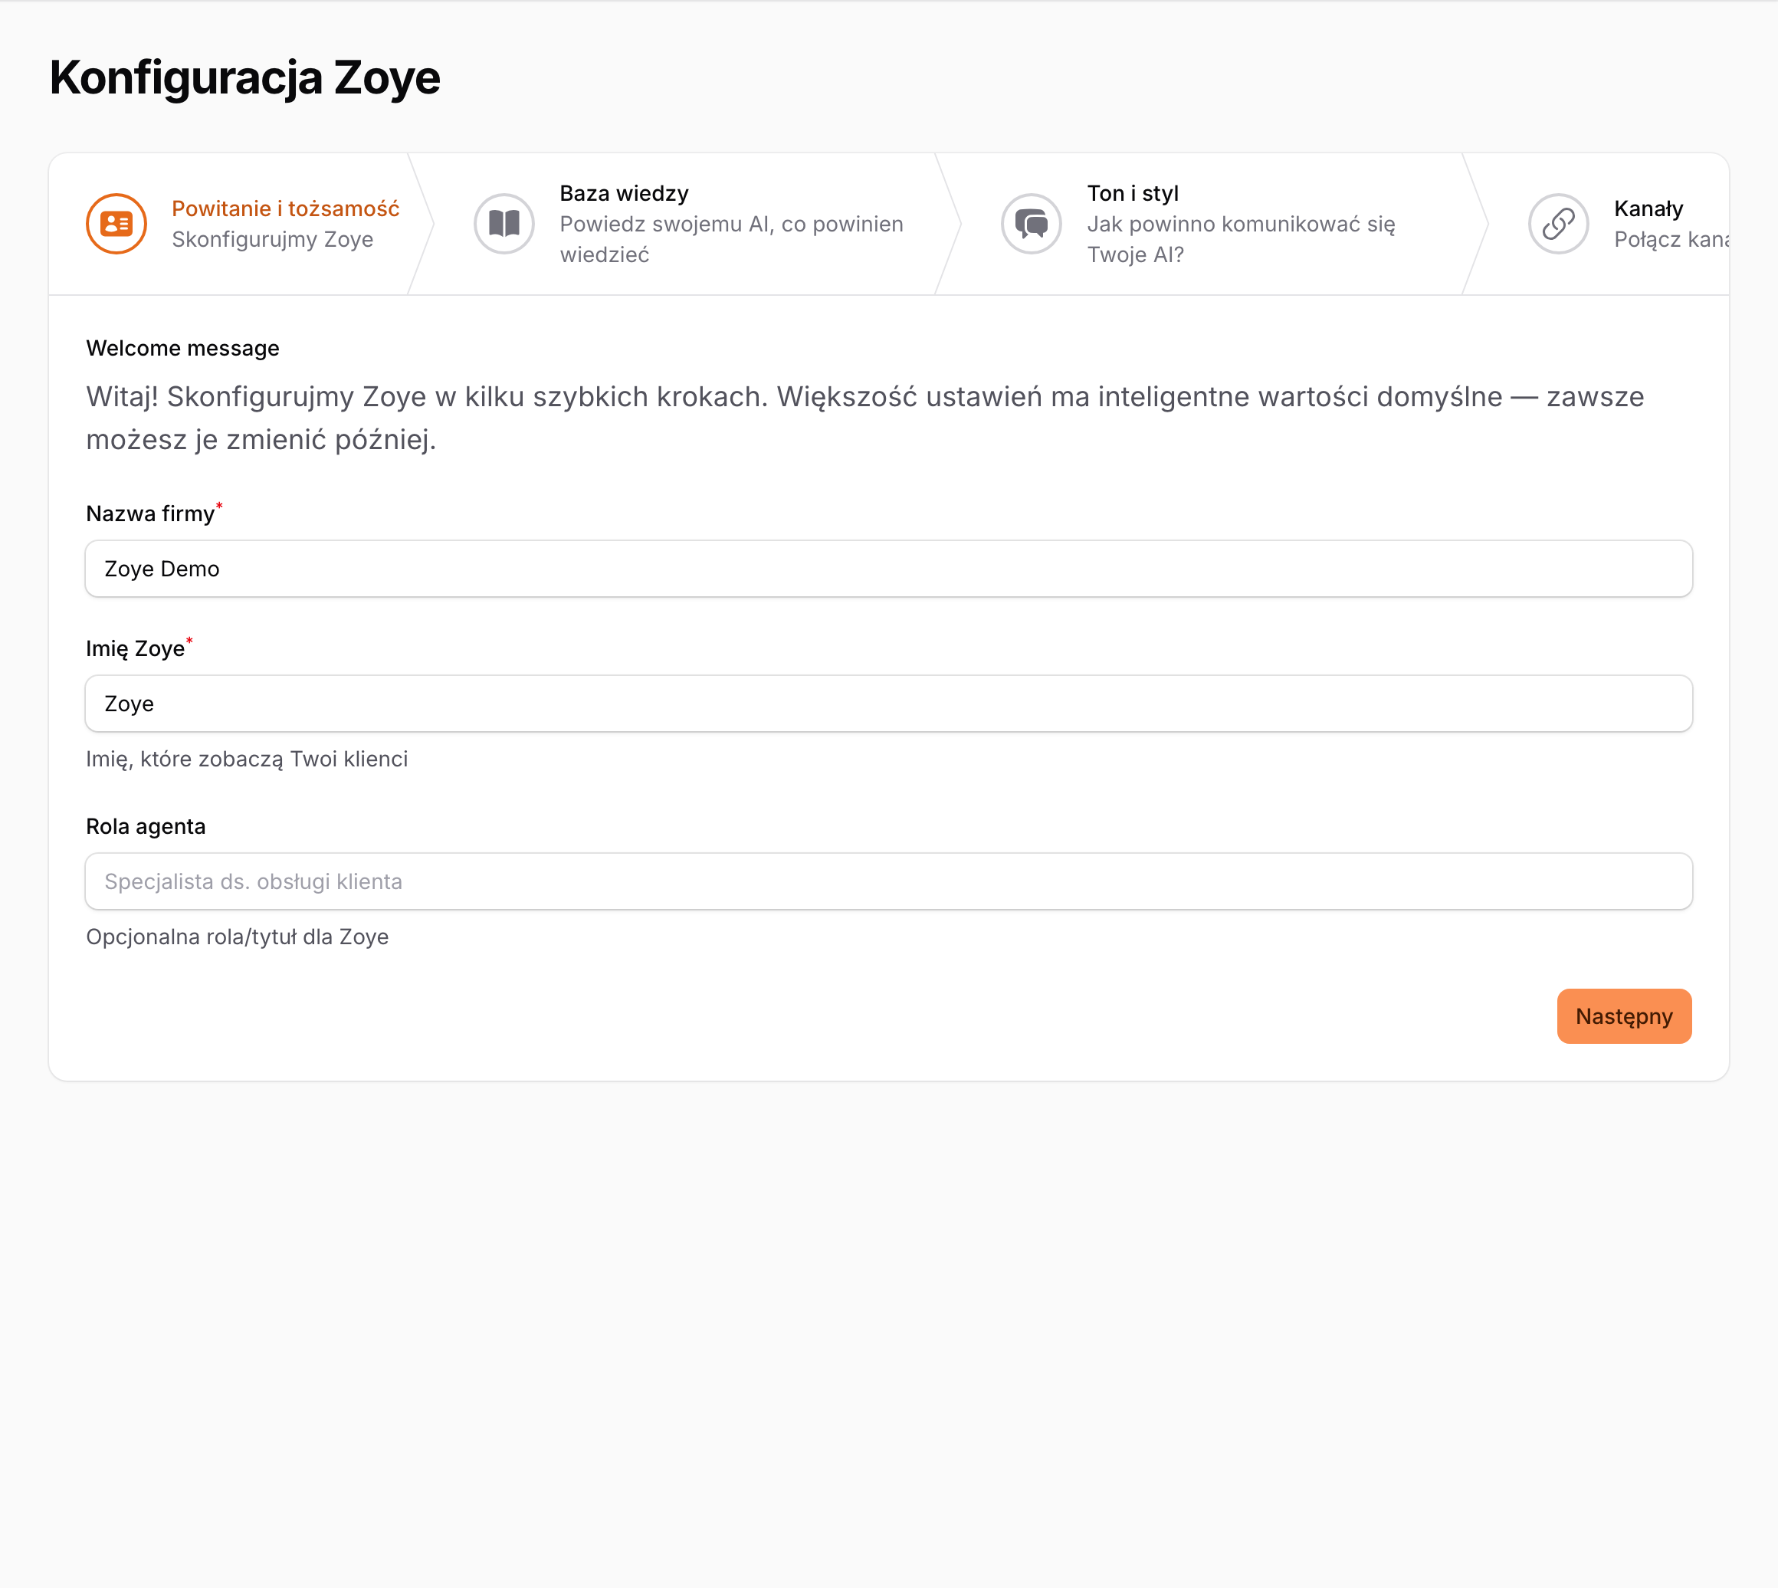Click the Rola agenta label

click(x=146, y=826)
